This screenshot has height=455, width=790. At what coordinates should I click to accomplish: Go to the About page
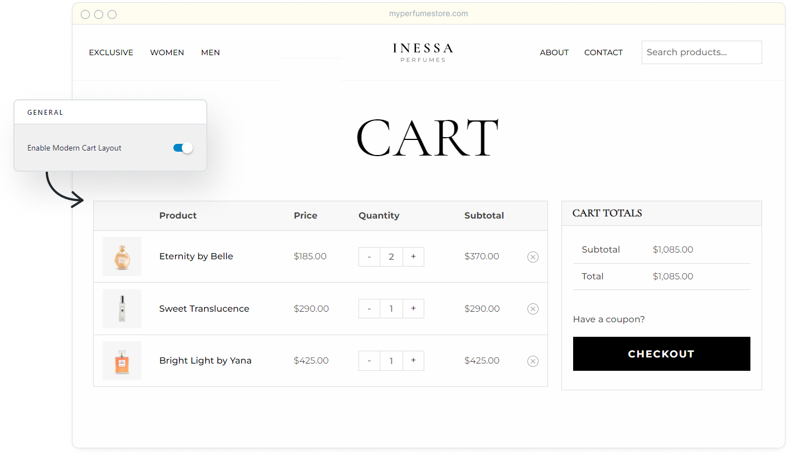pyautogui.click(x=554, y=52)
